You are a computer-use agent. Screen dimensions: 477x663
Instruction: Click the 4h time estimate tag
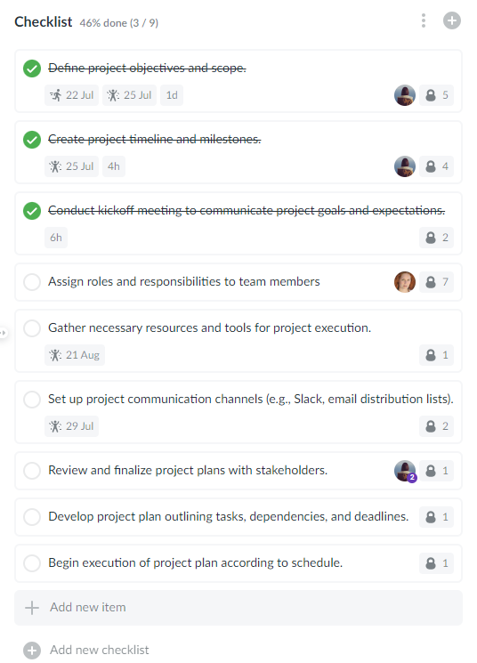click(114, 166)
